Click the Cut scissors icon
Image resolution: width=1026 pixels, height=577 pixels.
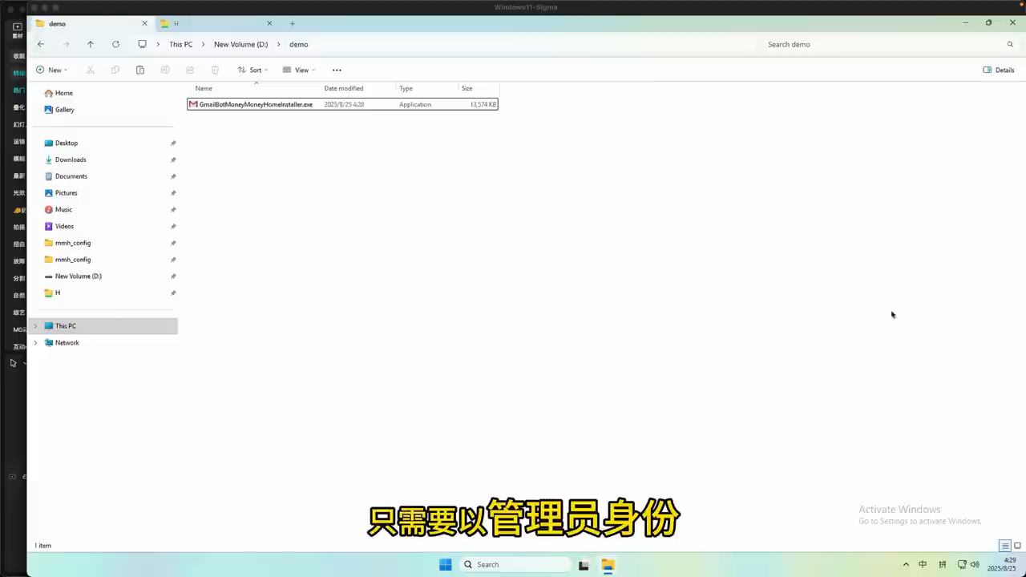[x=91, y=70]
